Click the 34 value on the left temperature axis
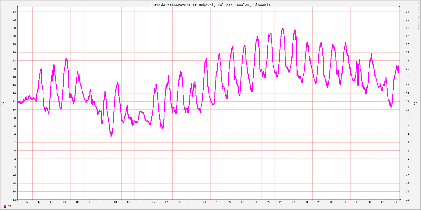The height and width of the screenshot is (210, 421). (14, 12)
